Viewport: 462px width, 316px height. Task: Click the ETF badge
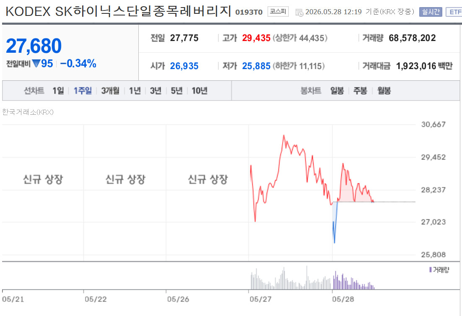(454, 12)
